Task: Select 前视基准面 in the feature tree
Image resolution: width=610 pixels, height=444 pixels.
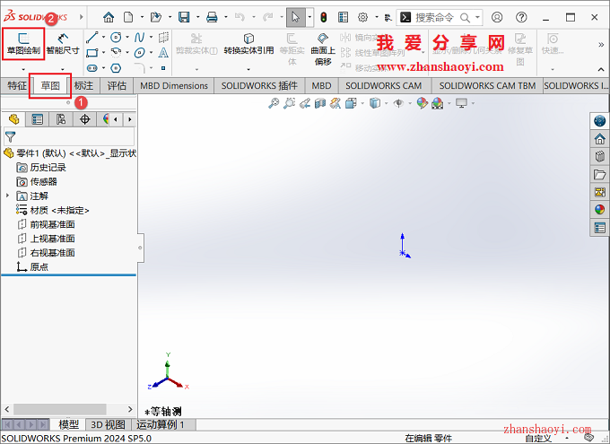Action: point(52,224)
